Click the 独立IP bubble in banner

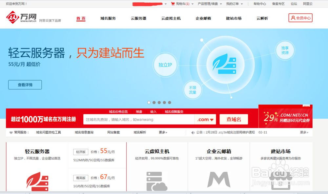point(165,65)
